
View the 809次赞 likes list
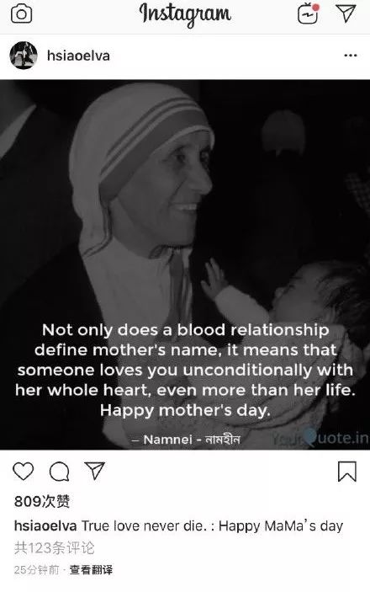42,501
